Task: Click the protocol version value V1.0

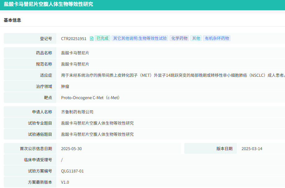Action: coord(65,182)
